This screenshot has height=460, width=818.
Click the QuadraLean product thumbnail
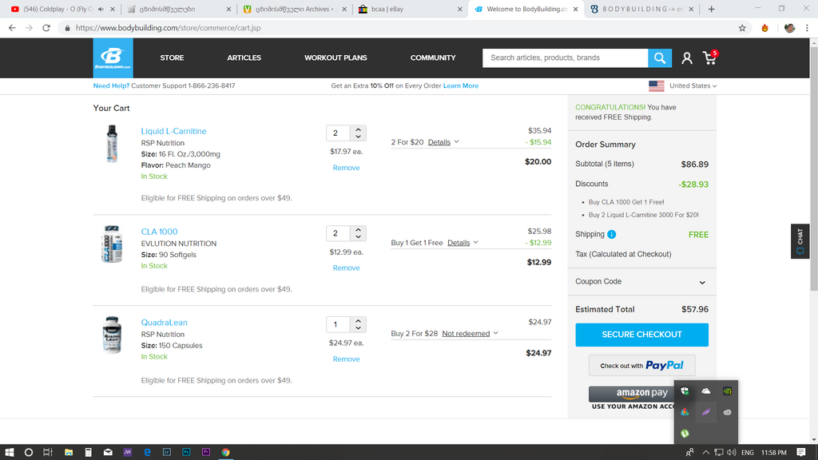tap(112, 335)
